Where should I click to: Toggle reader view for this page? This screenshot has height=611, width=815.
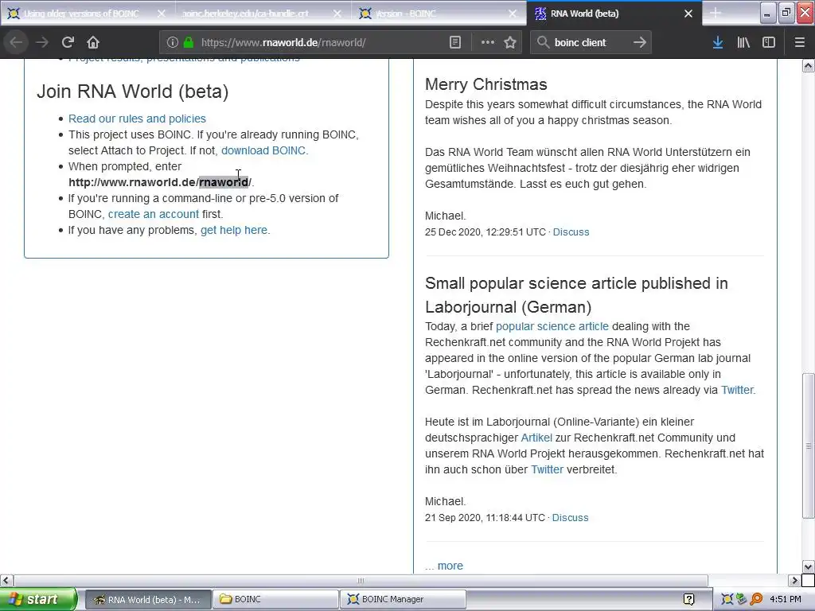[x=454, y=43]
